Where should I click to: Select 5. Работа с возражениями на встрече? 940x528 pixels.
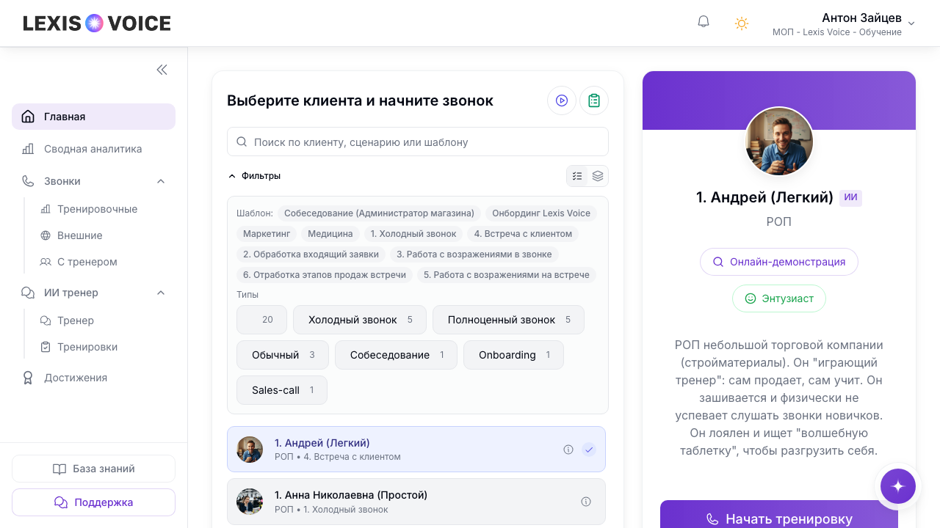pos(507,275)
